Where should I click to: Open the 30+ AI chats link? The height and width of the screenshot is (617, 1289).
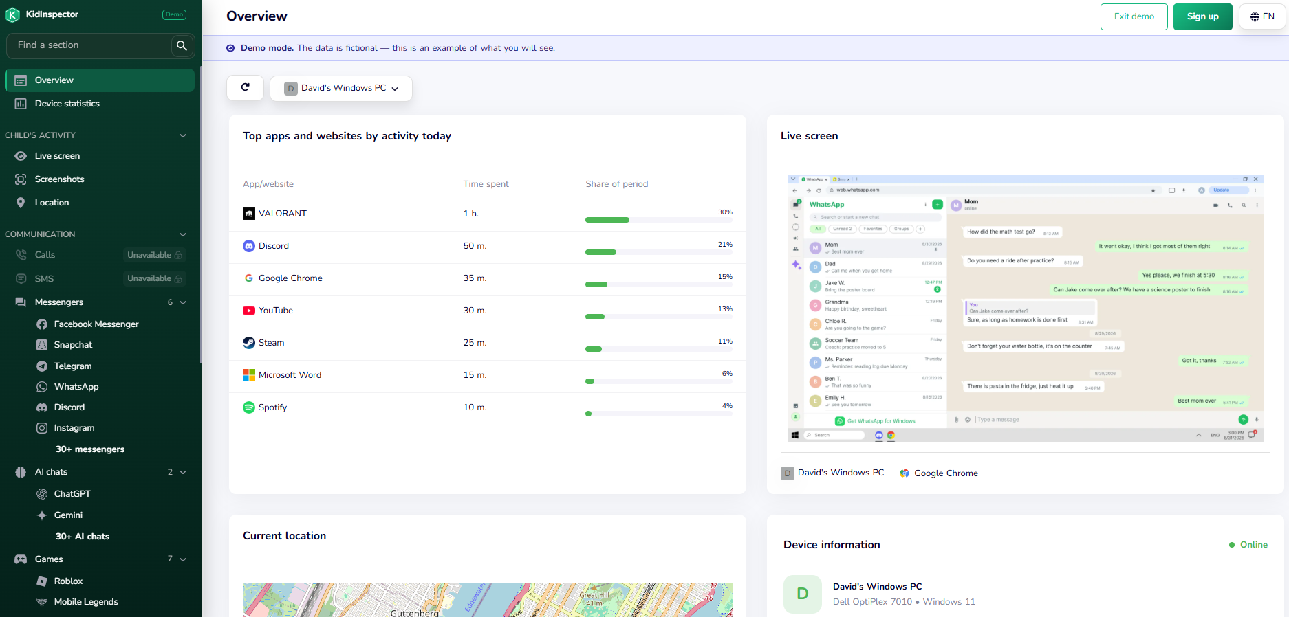coord(83,537)
